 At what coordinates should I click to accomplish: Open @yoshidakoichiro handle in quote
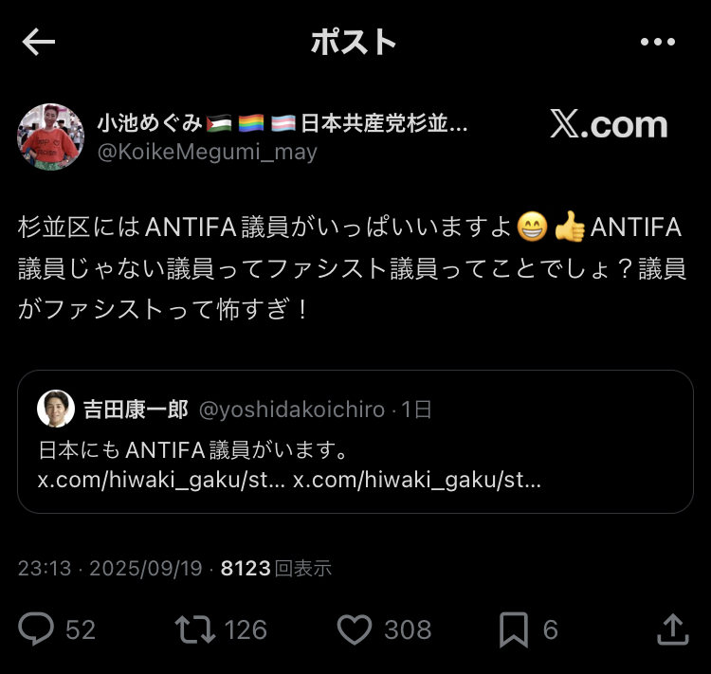pyautogui.click(x=291, y=410)
